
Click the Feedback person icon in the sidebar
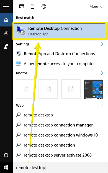[6, 47]
